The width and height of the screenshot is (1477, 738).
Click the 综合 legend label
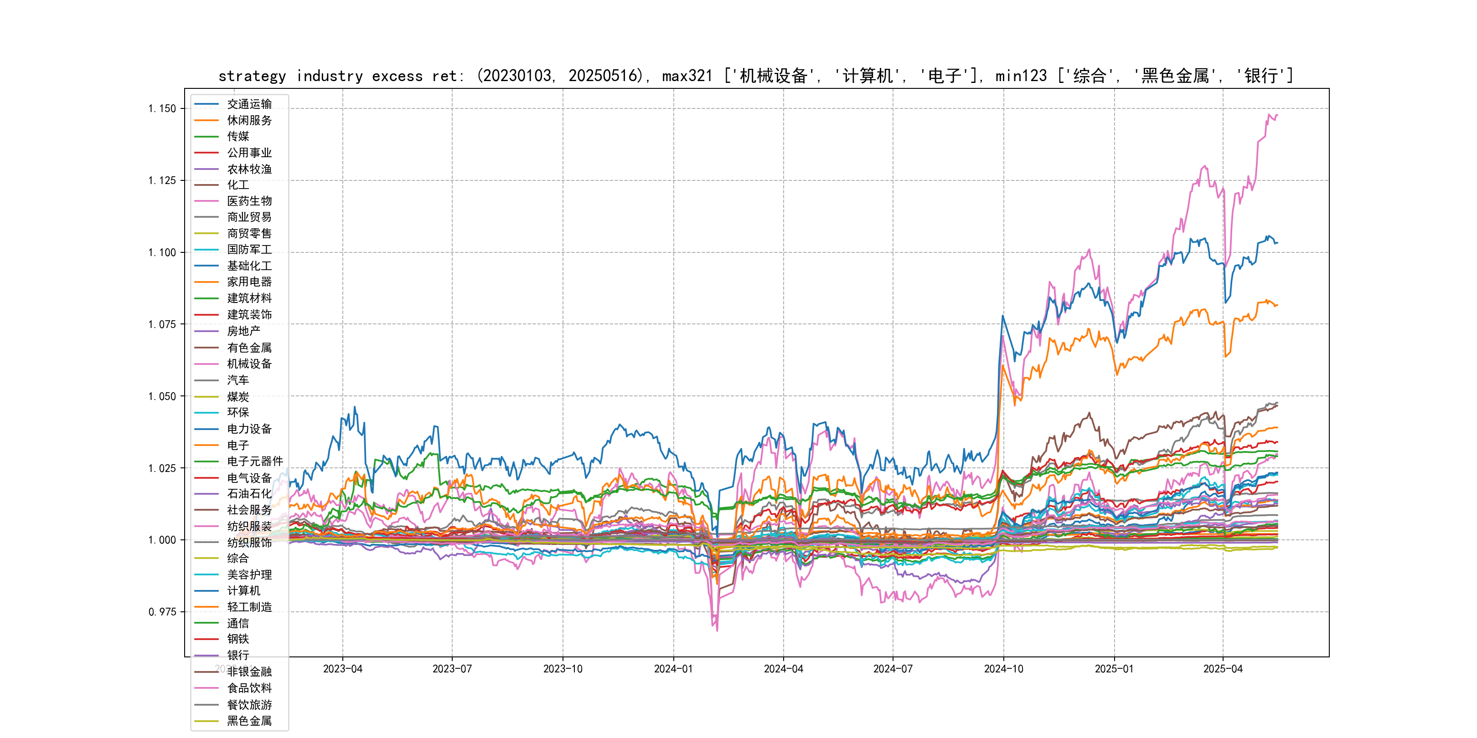pos(238,558)
